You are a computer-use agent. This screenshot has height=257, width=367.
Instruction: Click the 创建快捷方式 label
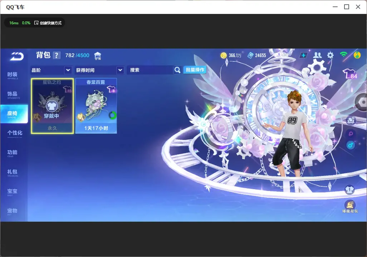tap(50, 23)
